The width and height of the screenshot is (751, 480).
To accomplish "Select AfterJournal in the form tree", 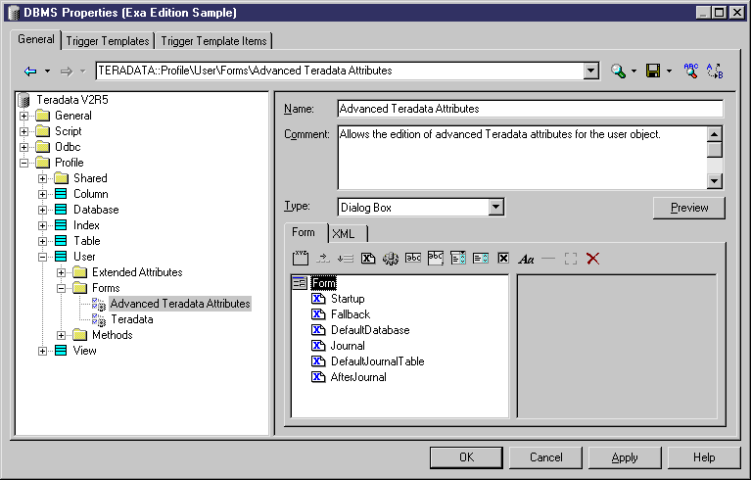I will (358, 377).
